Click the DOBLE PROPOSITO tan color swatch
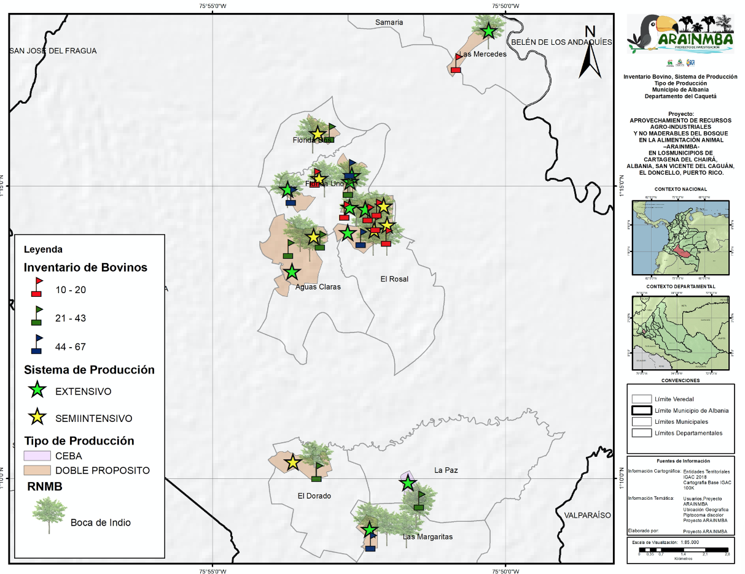The width and height of the screenshot is (745, 574). pyautogui.click(x=37, y=470)
